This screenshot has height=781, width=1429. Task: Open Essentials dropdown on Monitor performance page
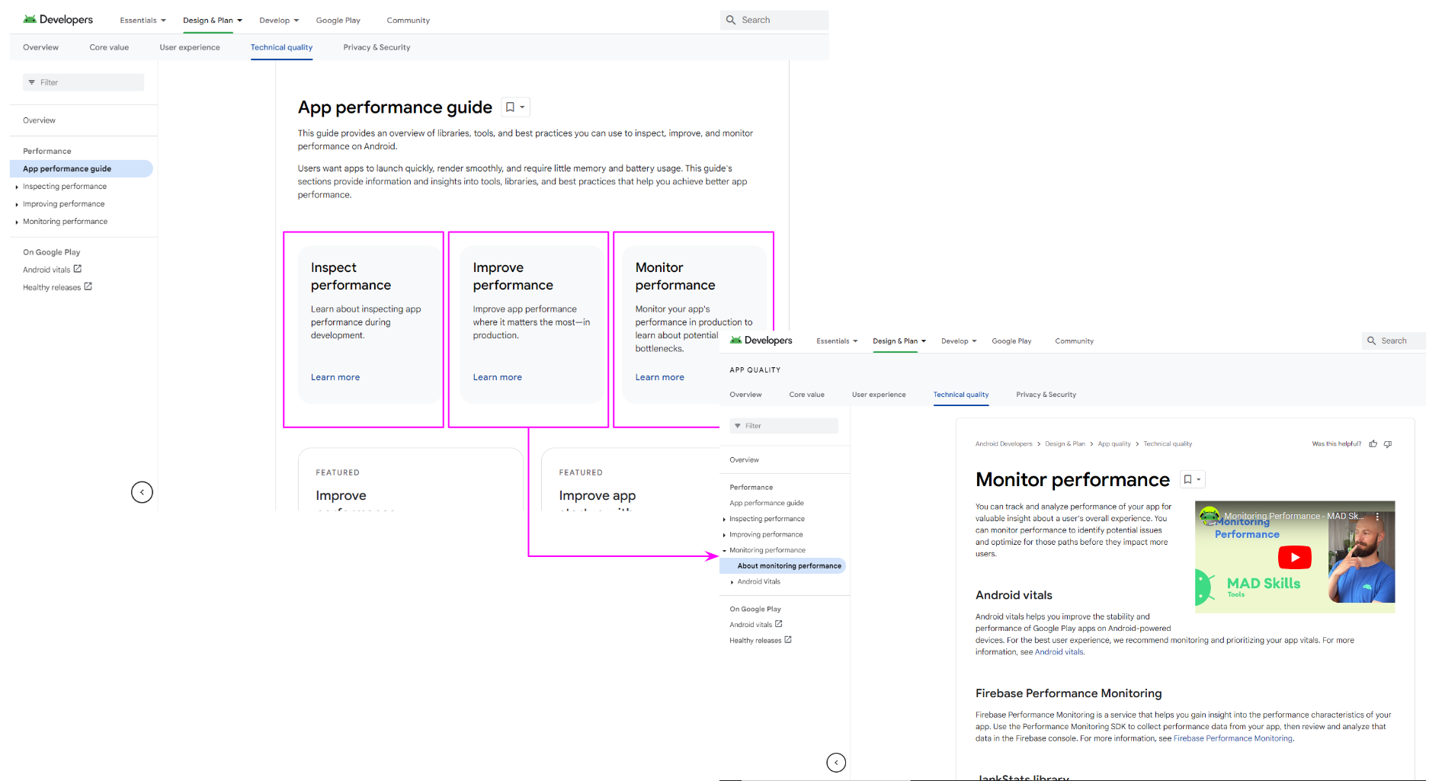837,341
